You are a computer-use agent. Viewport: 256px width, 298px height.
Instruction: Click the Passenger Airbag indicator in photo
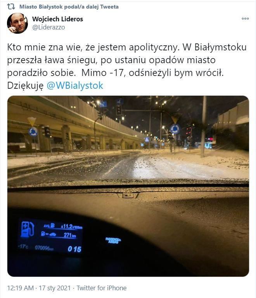(x=113, y=240)
